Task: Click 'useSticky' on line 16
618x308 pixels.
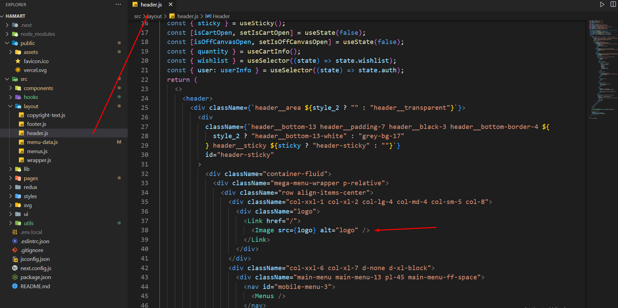Action: 257,23
